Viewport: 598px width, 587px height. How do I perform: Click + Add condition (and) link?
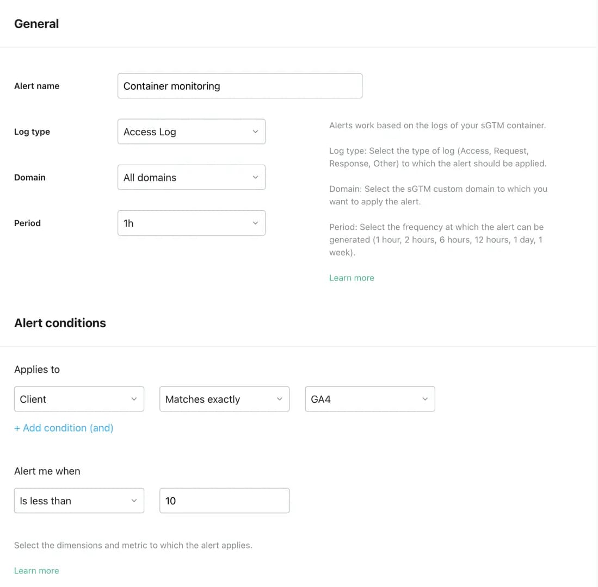click(64, 428)
